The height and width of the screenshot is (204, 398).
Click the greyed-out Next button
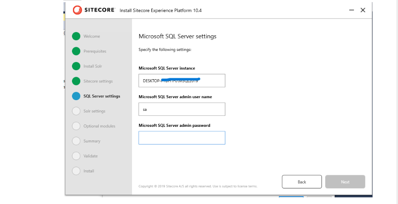point(345,182)
